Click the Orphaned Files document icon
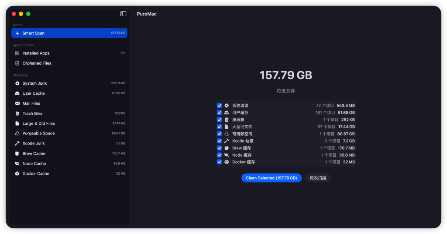Viewport: 447px width, 234px height. coord(17,63)
